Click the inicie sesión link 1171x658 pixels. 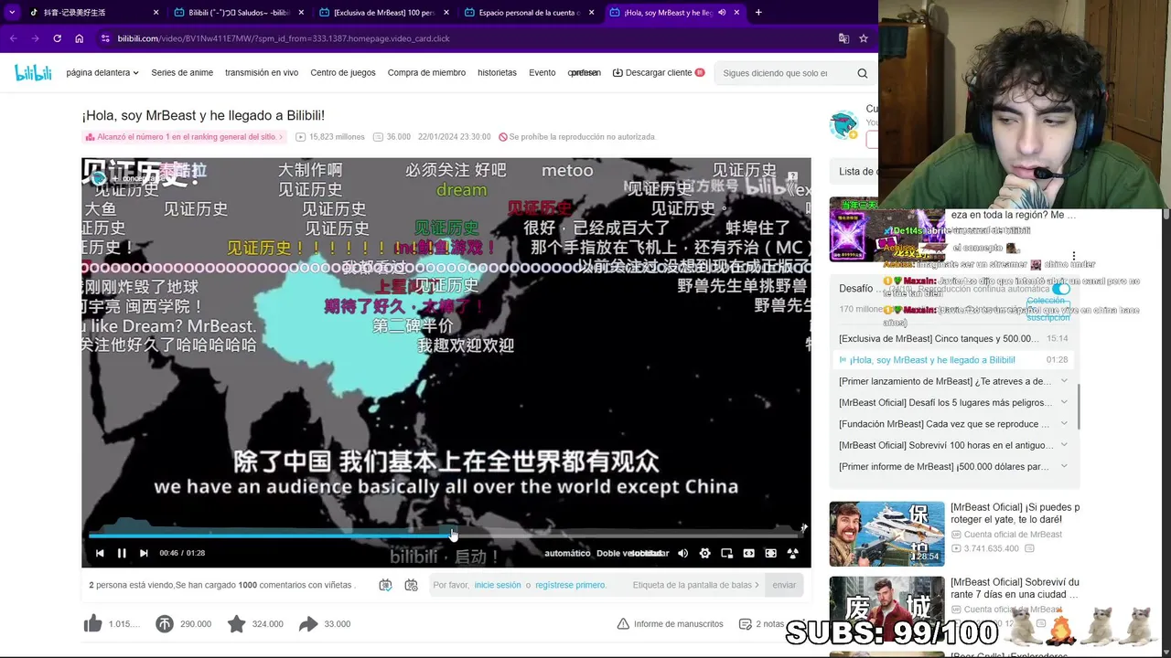tap(498, 585)
